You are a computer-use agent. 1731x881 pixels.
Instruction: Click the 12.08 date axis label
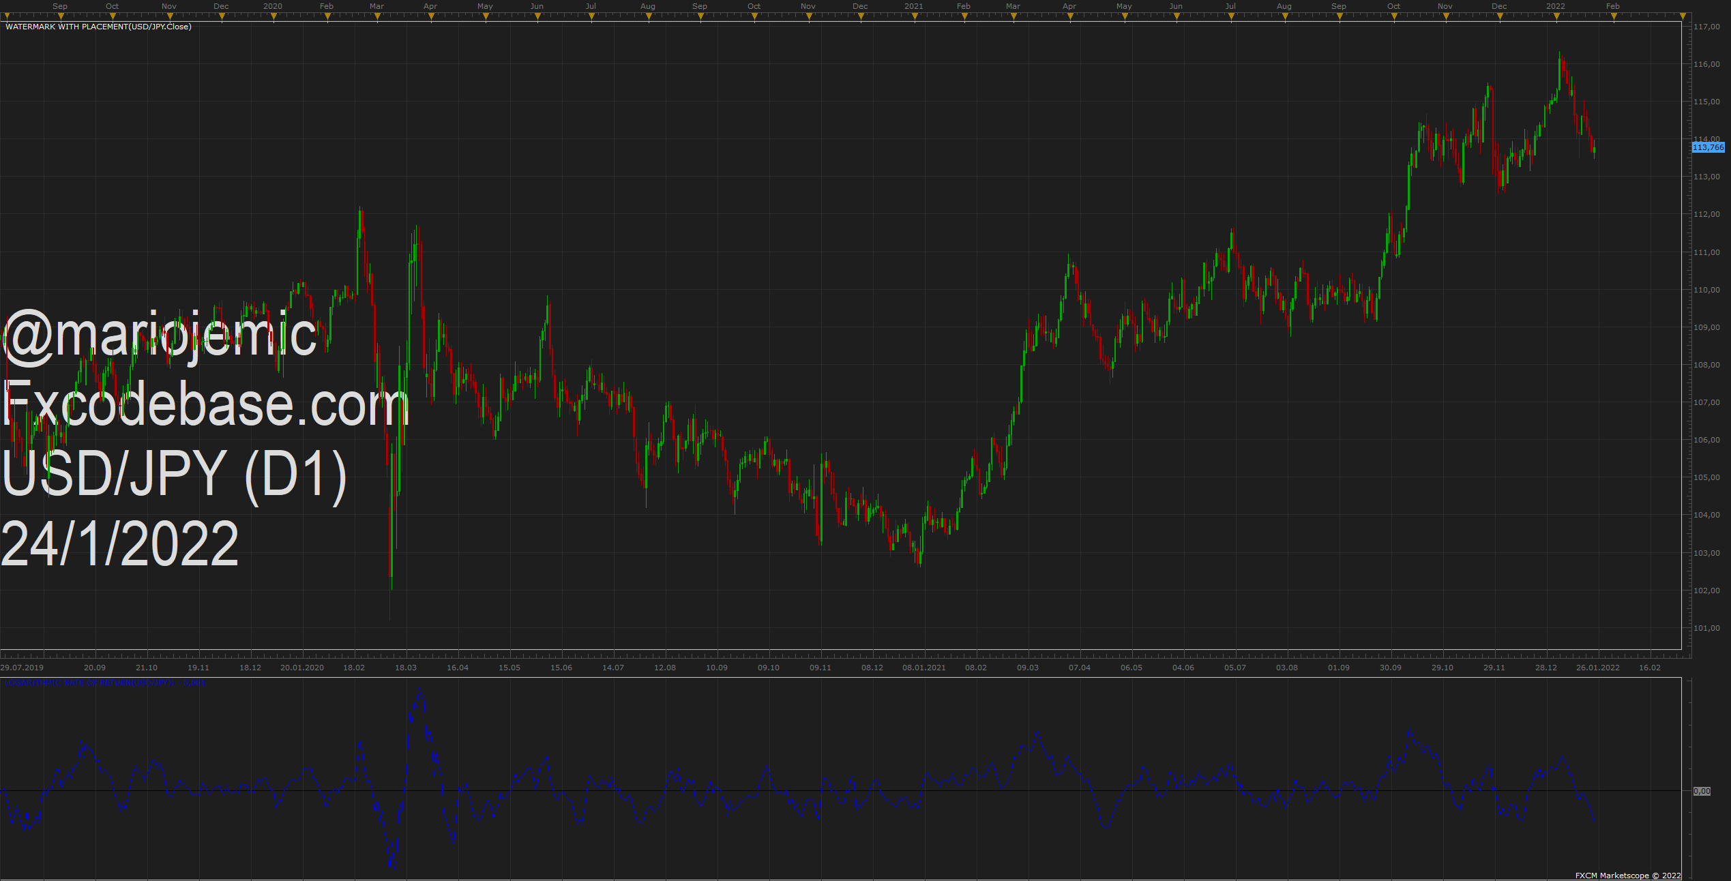click(x=665, y=668)
